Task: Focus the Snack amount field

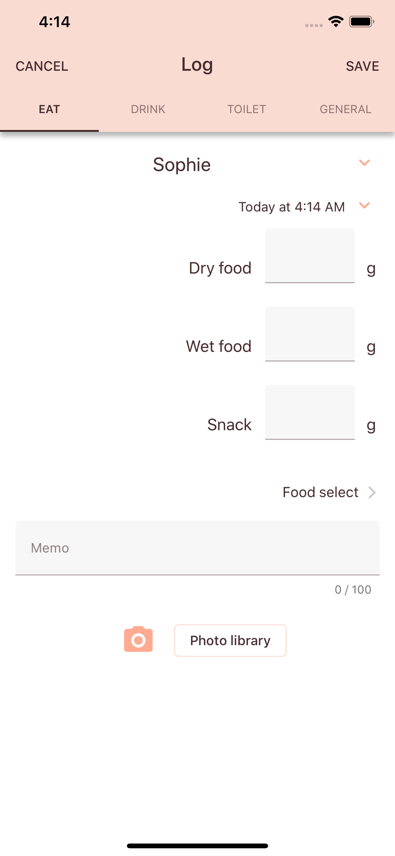Action: coord(310,412)
